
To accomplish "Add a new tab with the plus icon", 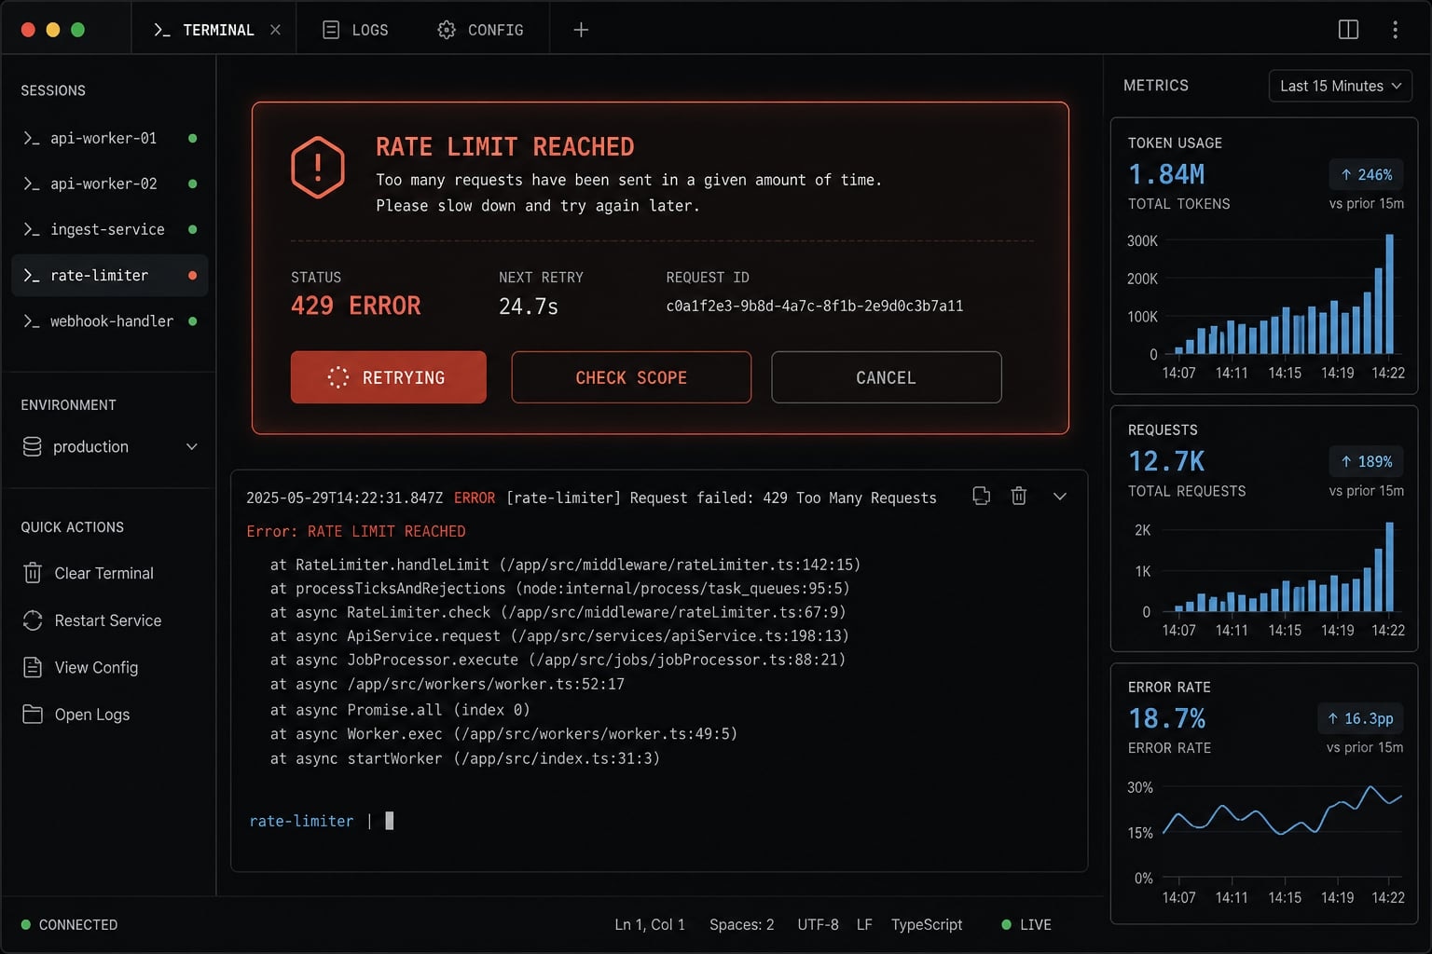I will 581,30.
